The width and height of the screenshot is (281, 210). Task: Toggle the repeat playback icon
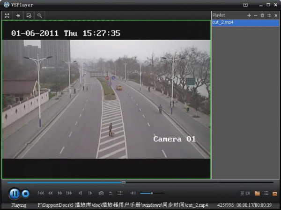(111, 193)
